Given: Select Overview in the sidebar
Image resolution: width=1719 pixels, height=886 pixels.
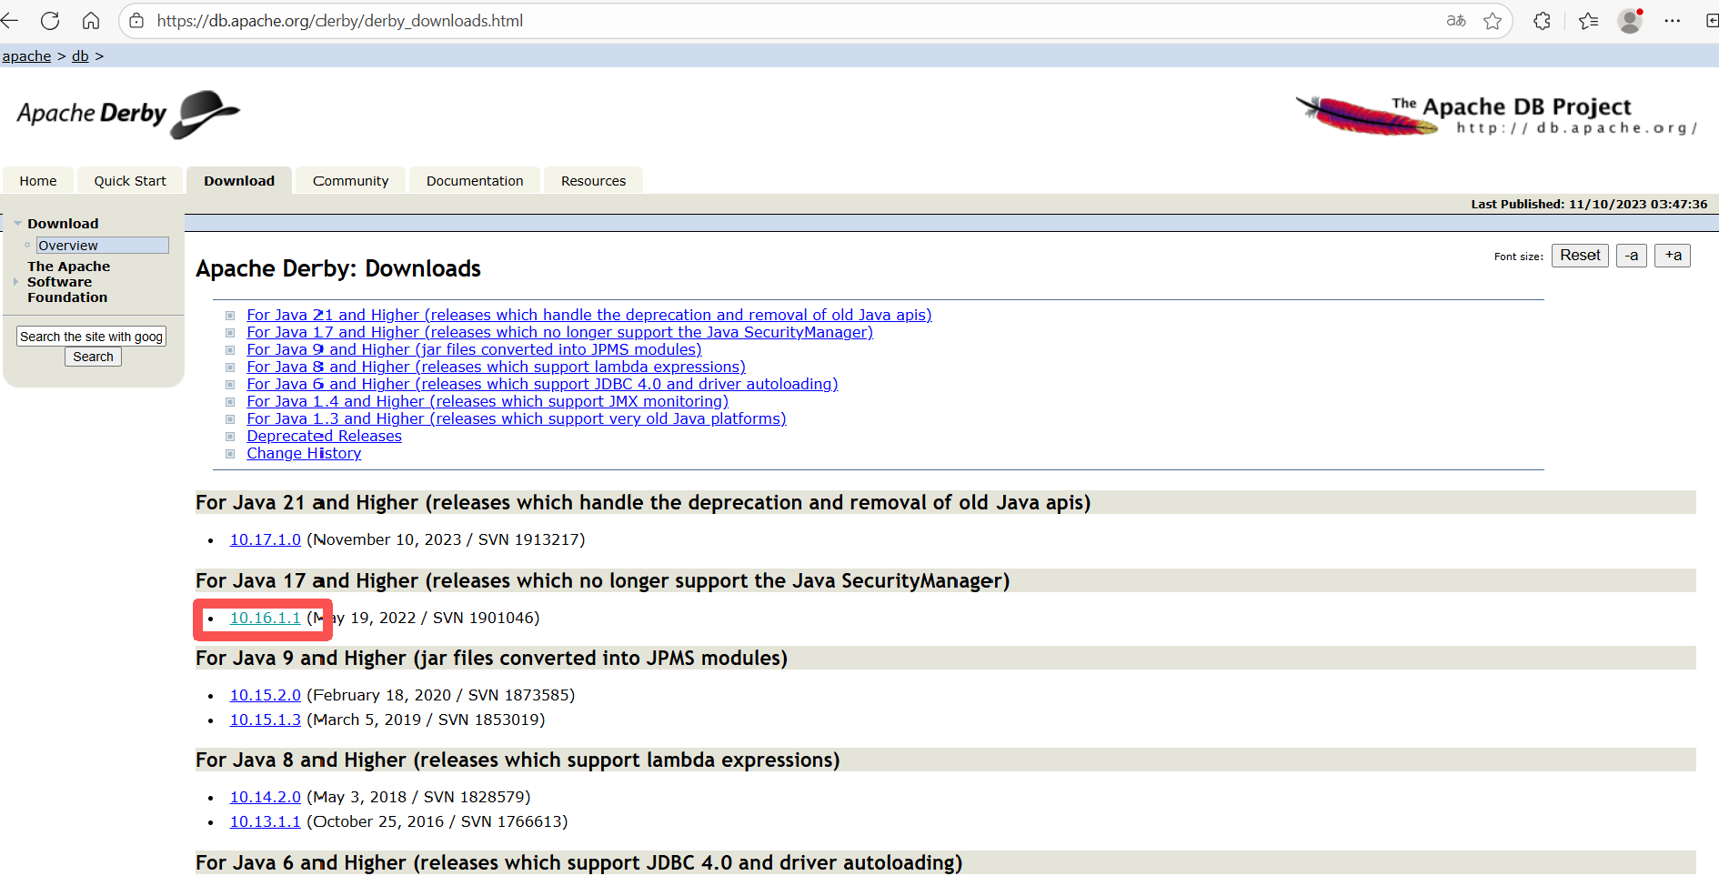Looking at the screenshot, I should pos(102,246).
